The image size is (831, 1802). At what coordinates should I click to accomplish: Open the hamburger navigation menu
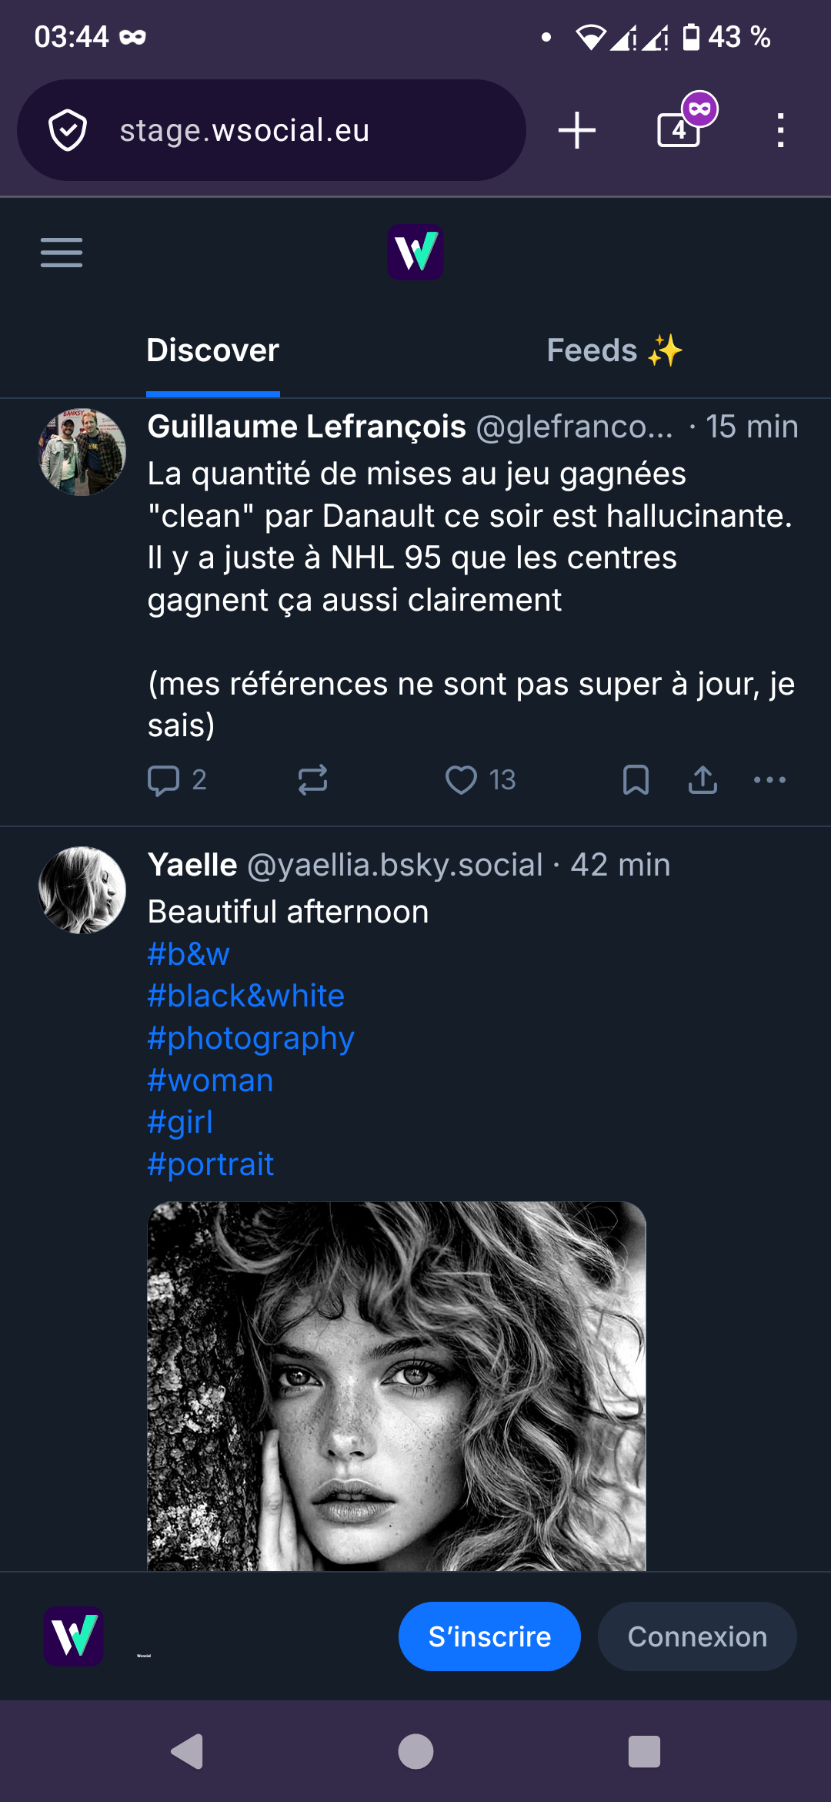[62, 253]
